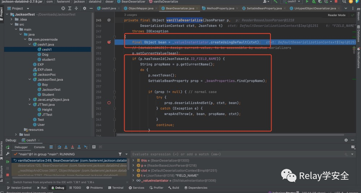361x193 pixels.
Task: Click the editor horizontal scrollbar
Action: pos(230,135)
